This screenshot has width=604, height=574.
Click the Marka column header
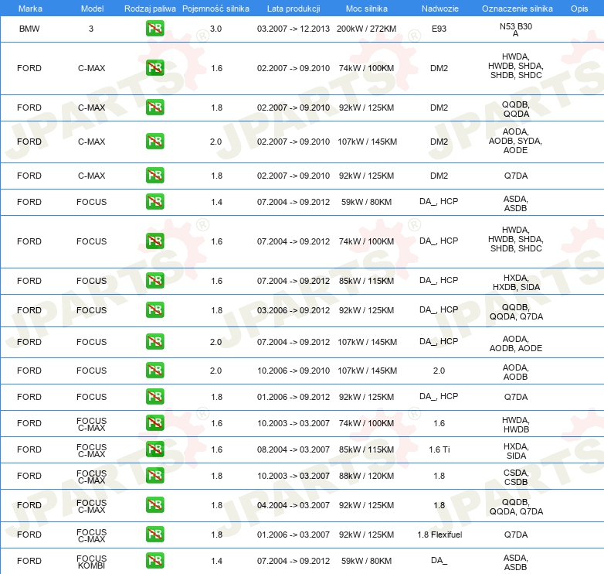tap(30, 9)
